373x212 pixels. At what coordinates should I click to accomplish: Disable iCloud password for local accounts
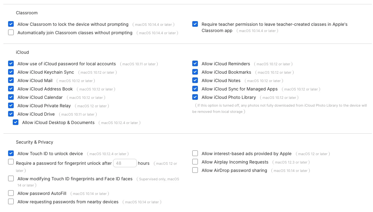(11, 63)
